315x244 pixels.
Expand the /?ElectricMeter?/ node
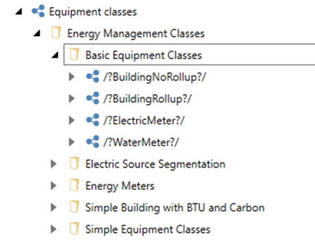[71, 120]
